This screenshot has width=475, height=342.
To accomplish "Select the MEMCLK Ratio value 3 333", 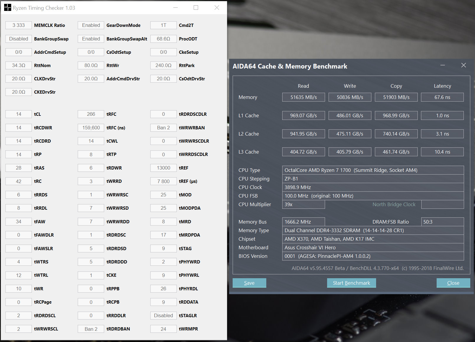I will point(19,25).
